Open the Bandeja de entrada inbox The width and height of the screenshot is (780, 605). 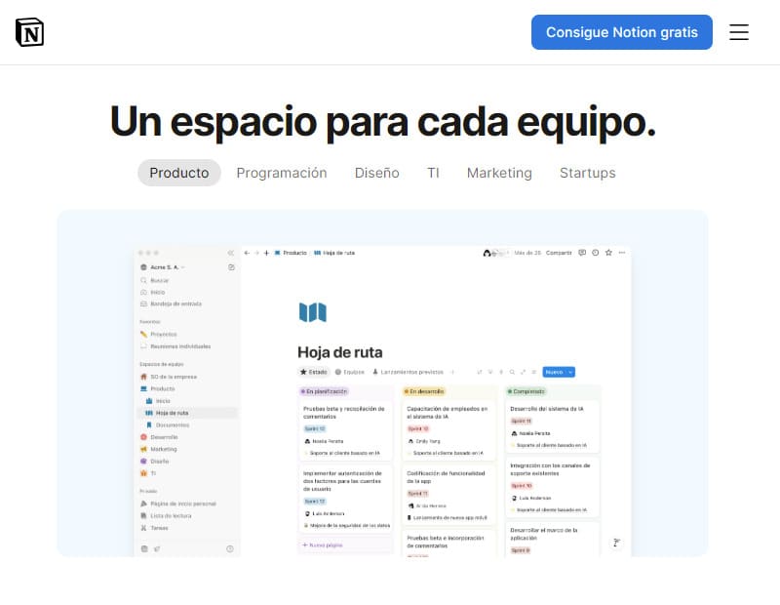[x=175, y=302]
